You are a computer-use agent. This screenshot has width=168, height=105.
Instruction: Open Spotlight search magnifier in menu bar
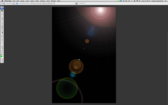[165, 1]
